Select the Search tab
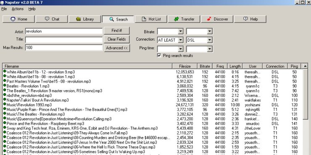 (118, 19)
